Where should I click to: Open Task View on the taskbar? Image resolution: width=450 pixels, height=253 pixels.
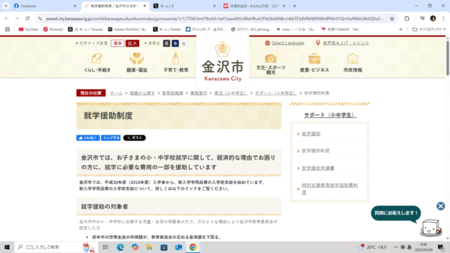click(x=105, y=247)
